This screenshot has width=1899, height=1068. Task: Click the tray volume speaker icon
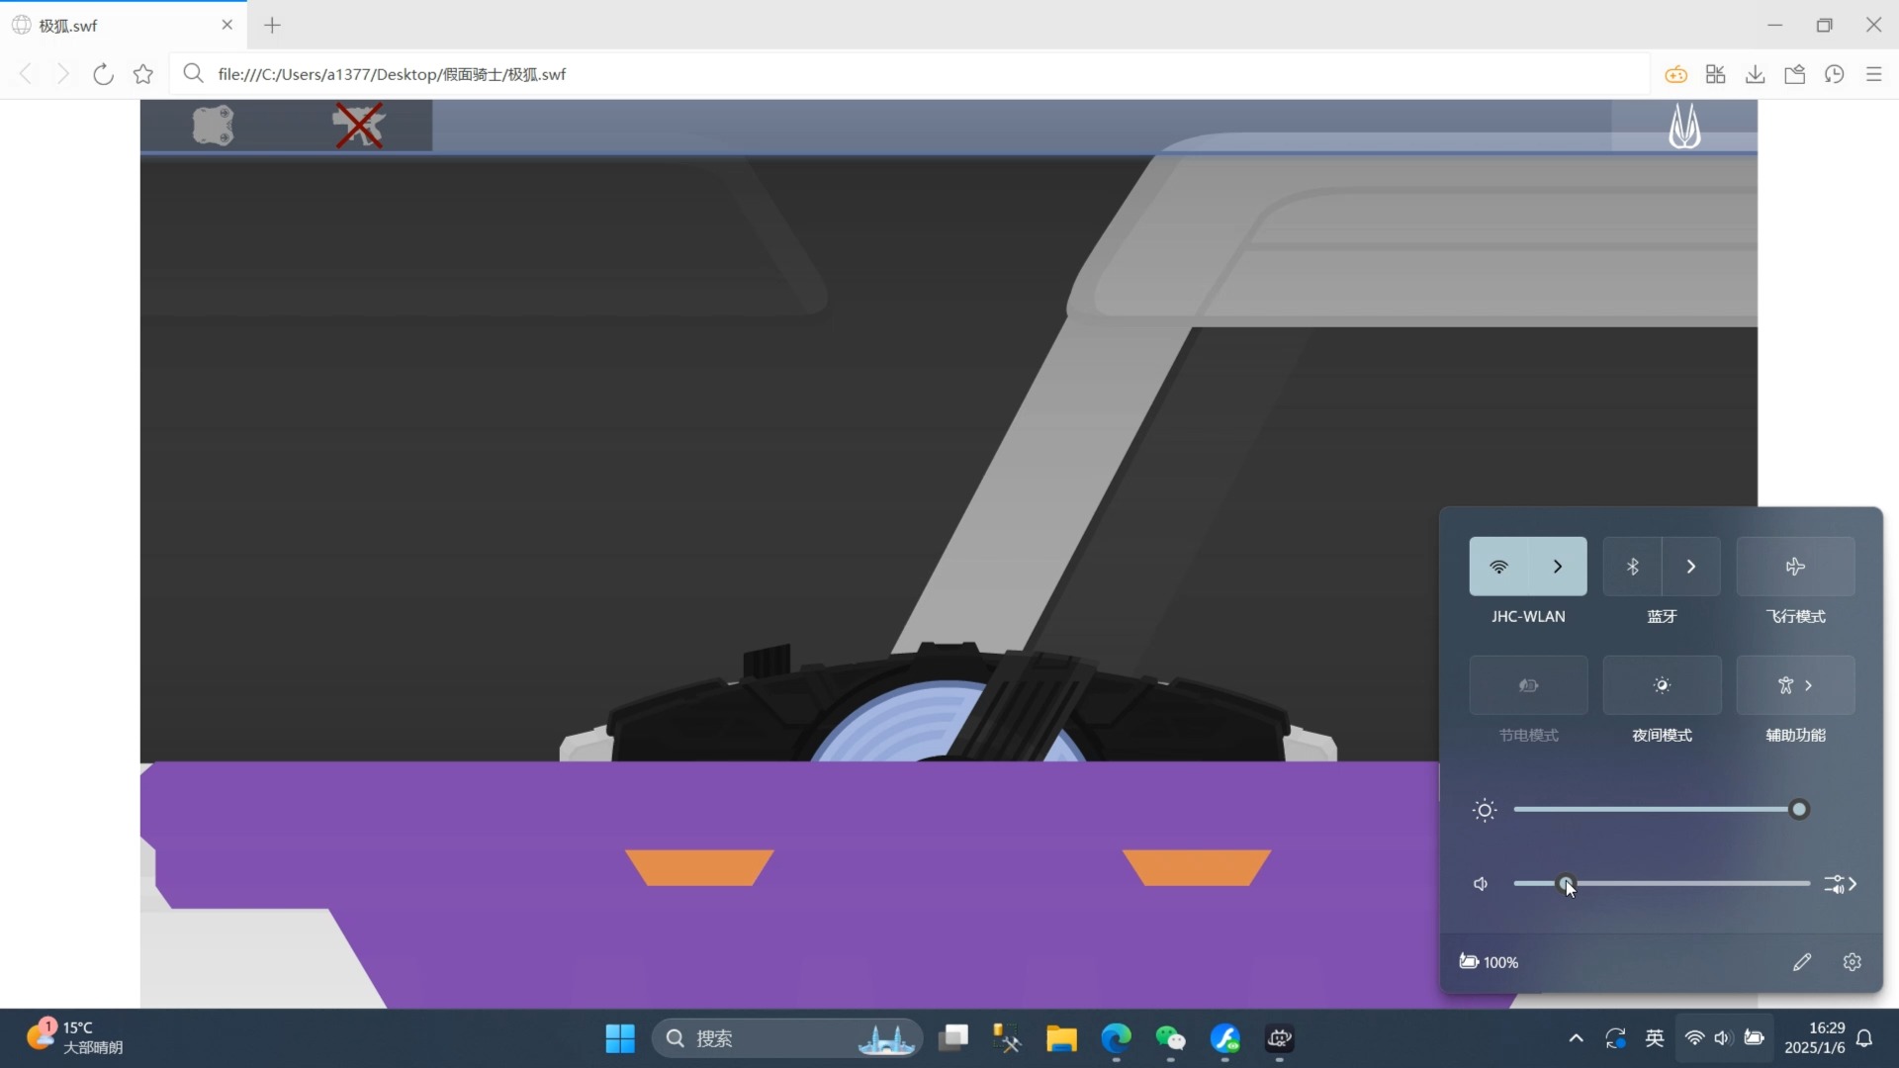(1723, 1038)
